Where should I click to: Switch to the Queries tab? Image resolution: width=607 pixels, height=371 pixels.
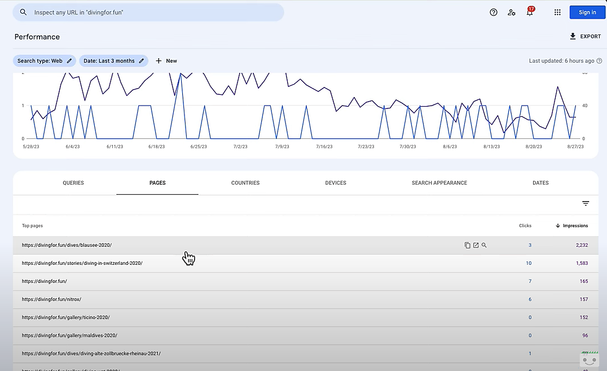(x=73, y=183)
